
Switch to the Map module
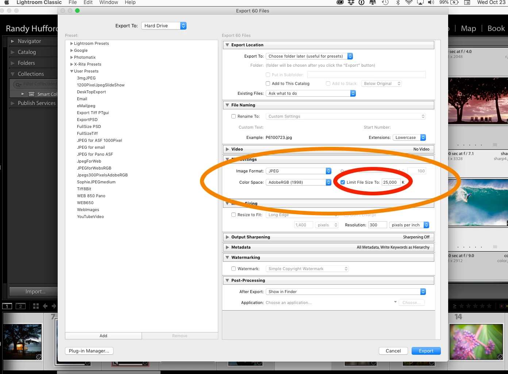pos(468,28)
